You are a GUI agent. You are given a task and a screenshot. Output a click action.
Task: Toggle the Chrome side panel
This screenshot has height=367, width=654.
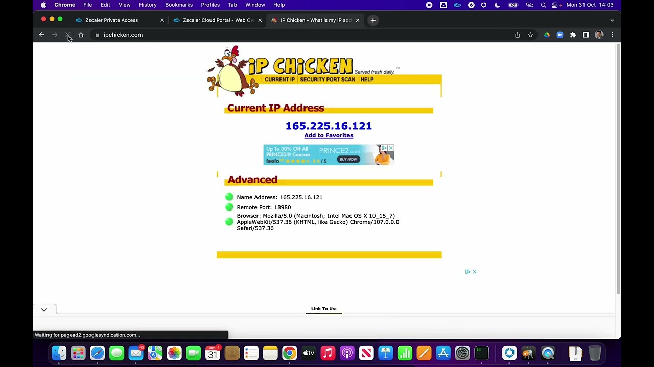[586, 35]
